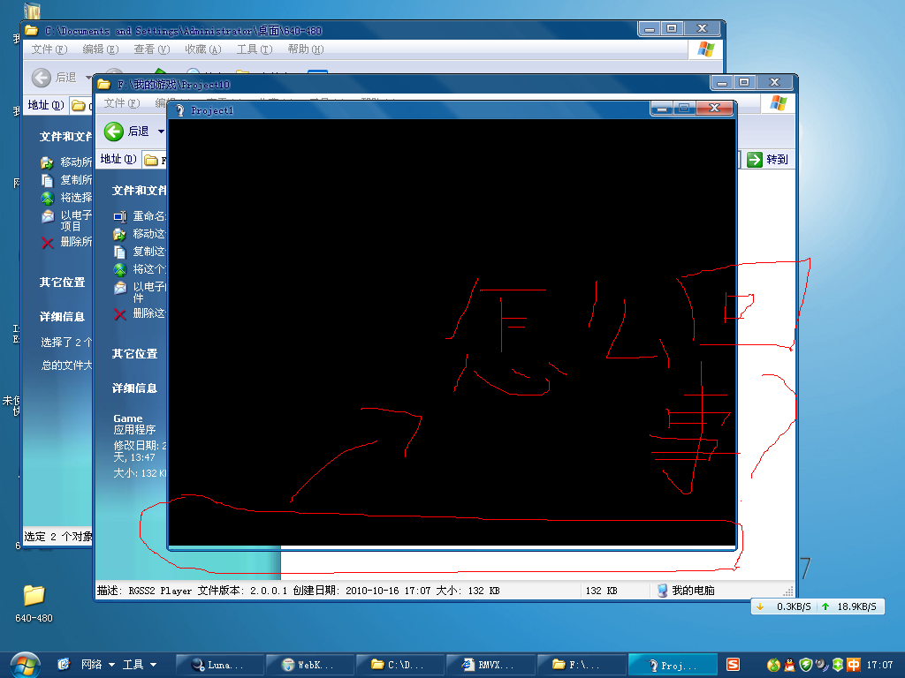
Task: Collapse 详细信息 section in Project10 window
Action: click(x=134, y=388)
